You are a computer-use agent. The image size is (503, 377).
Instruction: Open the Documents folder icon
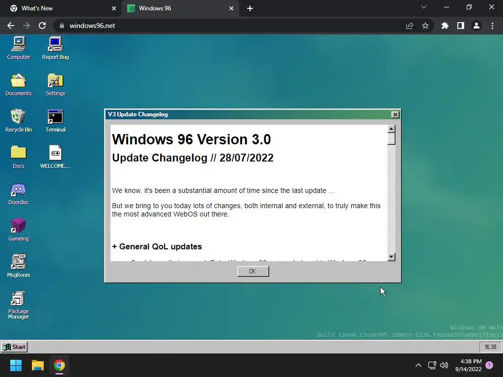18,84
